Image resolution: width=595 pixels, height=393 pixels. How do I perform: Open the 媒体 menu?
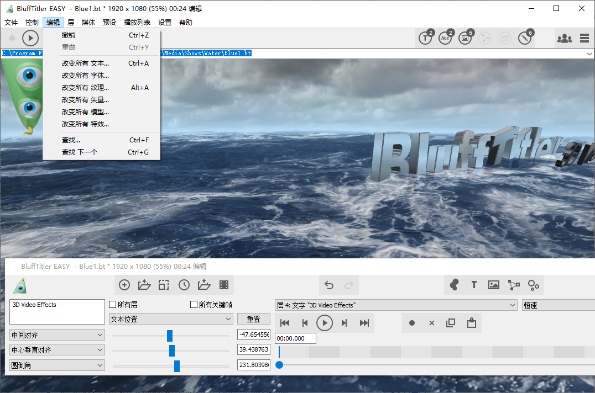pyautogui.click(x=88, y=23)
